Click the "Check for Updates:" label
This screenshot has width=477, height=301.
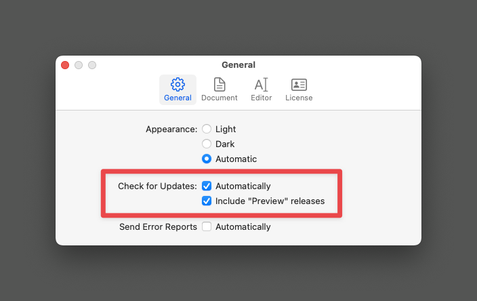click(158, 186)
